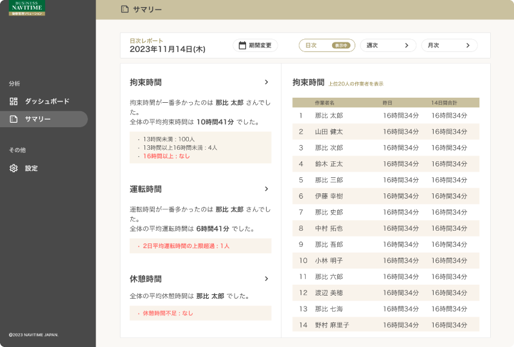Click the 16時間以上：なし alert line
The image size is (514, 347).
[x=166, y=156]
